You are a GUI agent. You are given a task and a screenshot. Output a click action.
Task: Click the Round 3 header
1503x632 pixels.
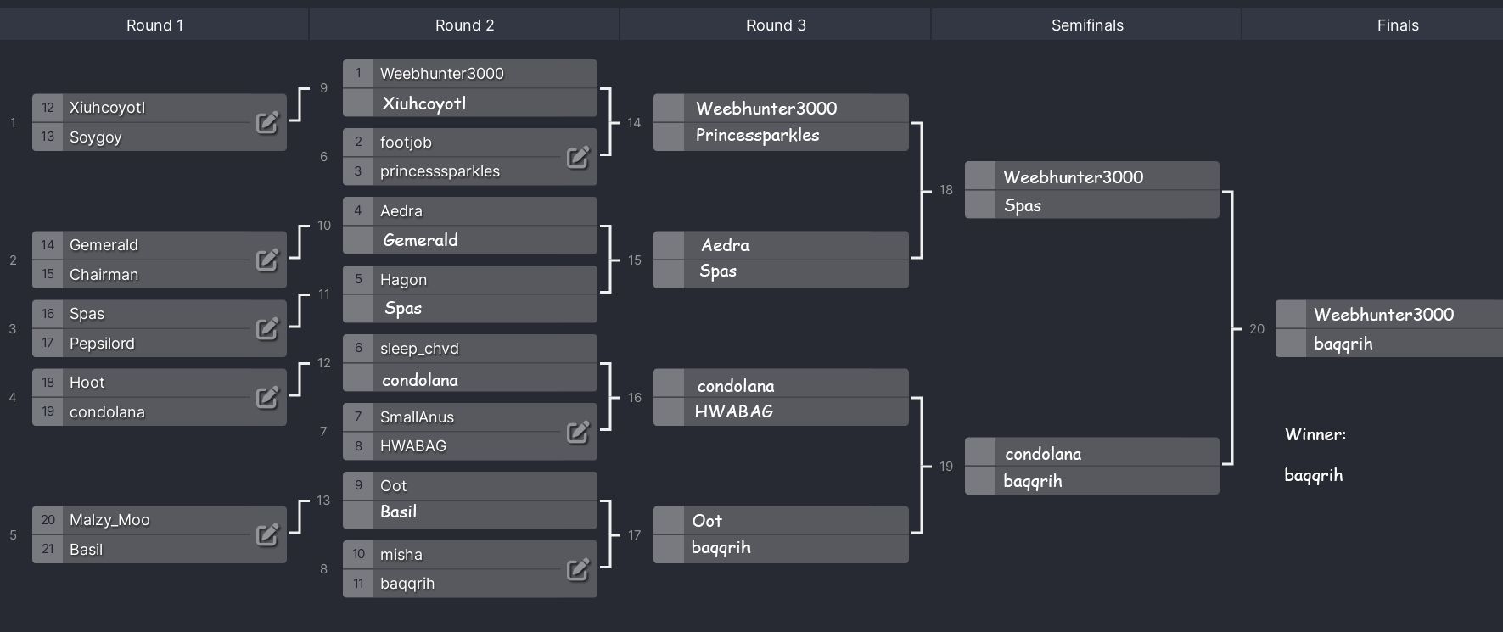point(776,25)
